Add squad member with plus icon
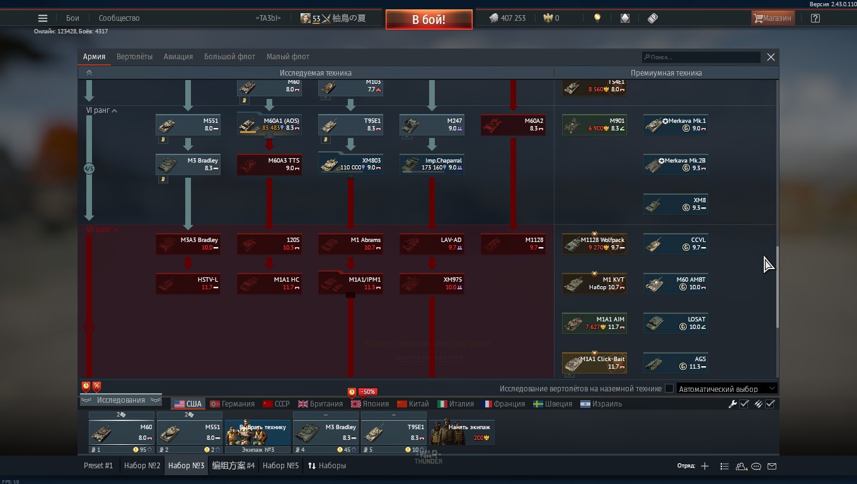This screenshot has width=857, height=484. click(705, 466)
